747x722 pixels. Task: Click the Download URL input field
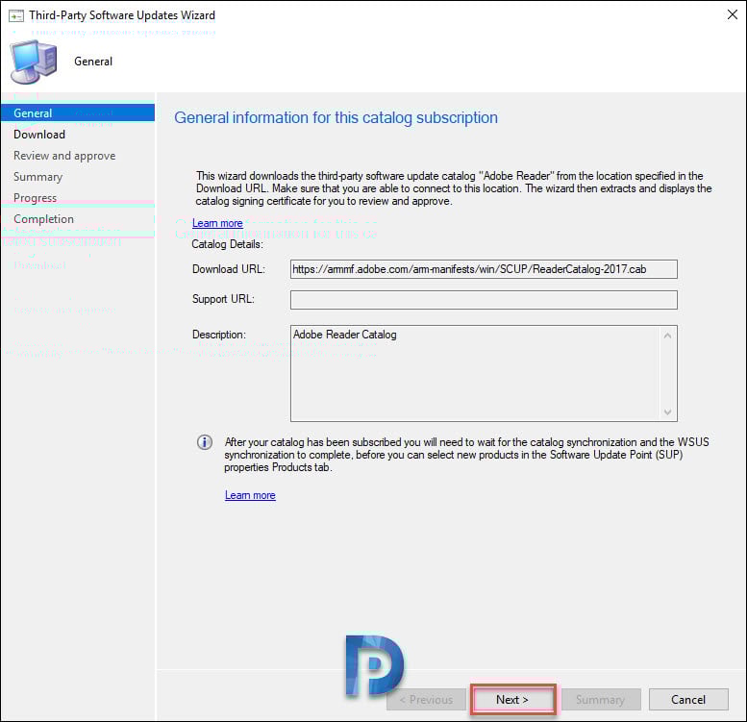(x=484, y=269)
